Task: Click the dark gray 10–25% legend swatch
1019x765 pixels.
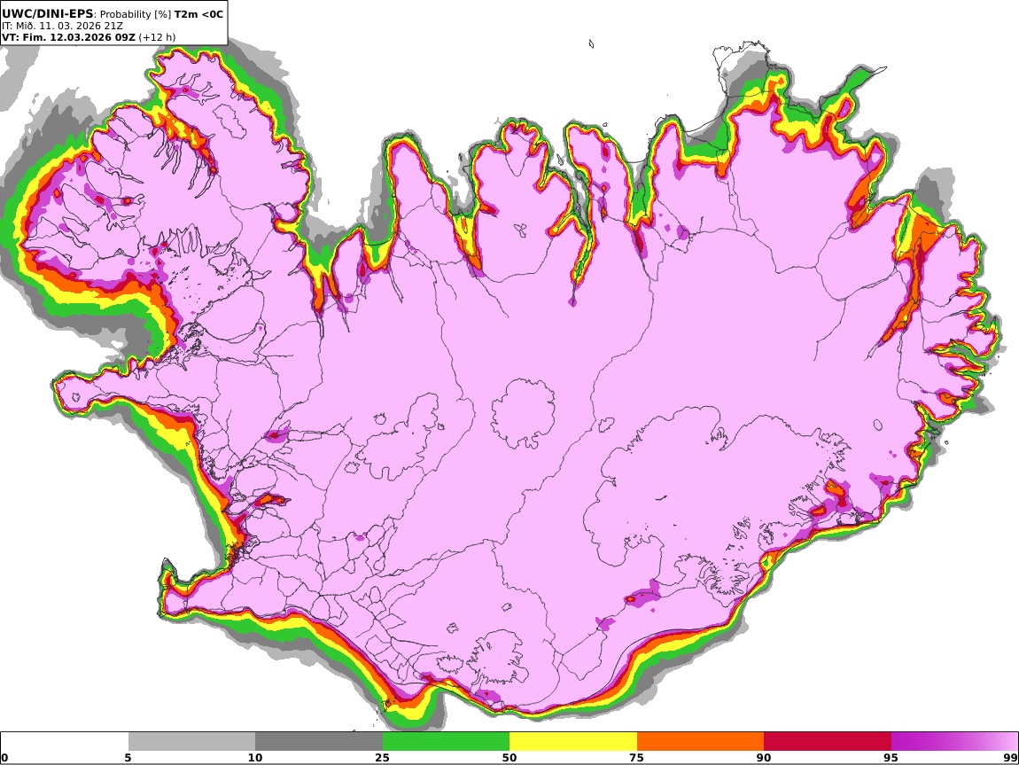Action: click(318, 742)
